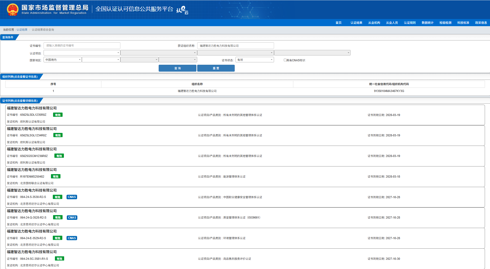
Task: Click 有效 badge for certificate 65625LSDL1235R0Z
Action: pos(58,115)
